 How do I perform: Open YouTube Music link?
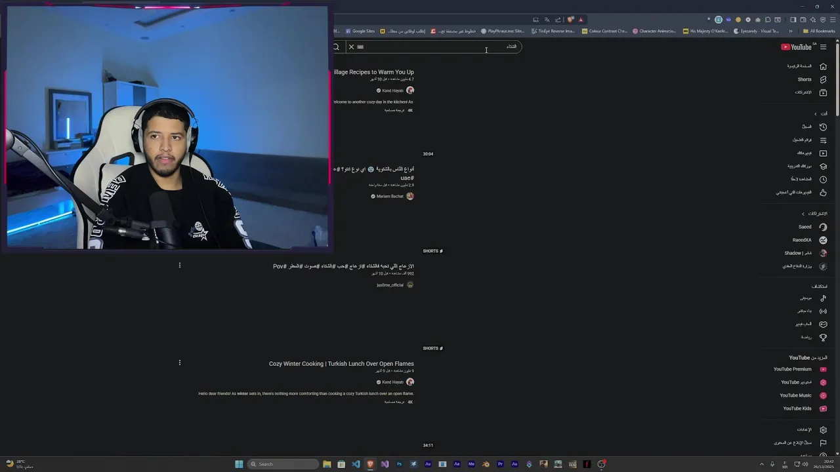[x=803, y=395]
